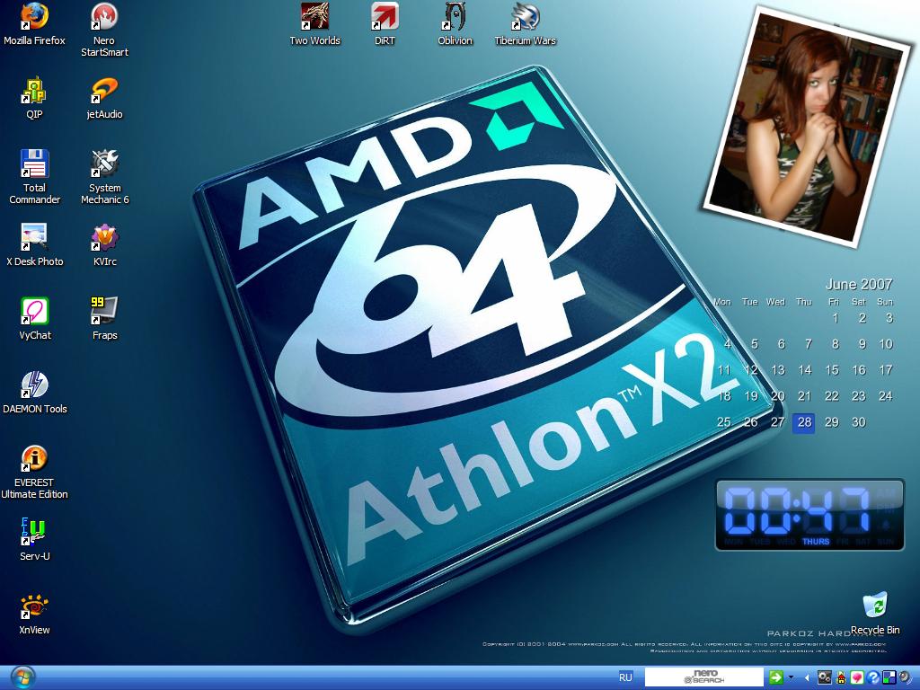This screenshot has height=690, width=920.
Task: Select day 15 in the calendar widget
Action: coord(831,370)
